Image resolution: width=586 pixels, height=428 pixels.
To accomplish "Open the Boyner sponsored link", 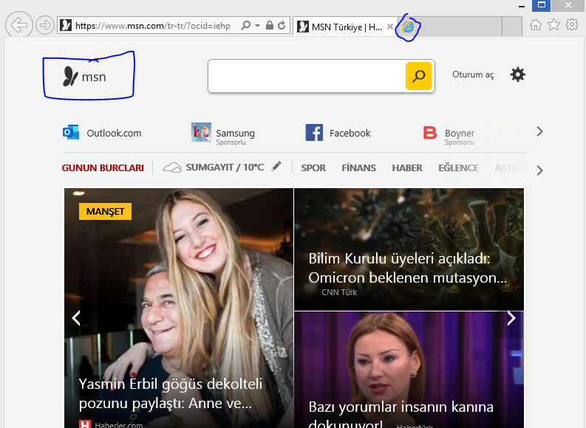I will tap(460, 134).
